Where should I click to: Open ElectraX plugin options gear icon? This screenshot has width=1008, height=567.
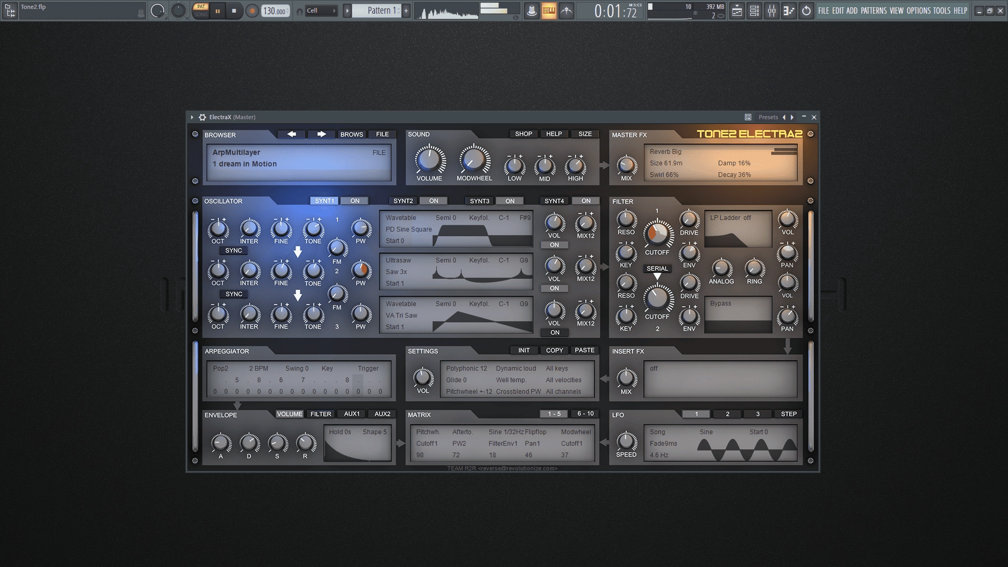[202, 117]
